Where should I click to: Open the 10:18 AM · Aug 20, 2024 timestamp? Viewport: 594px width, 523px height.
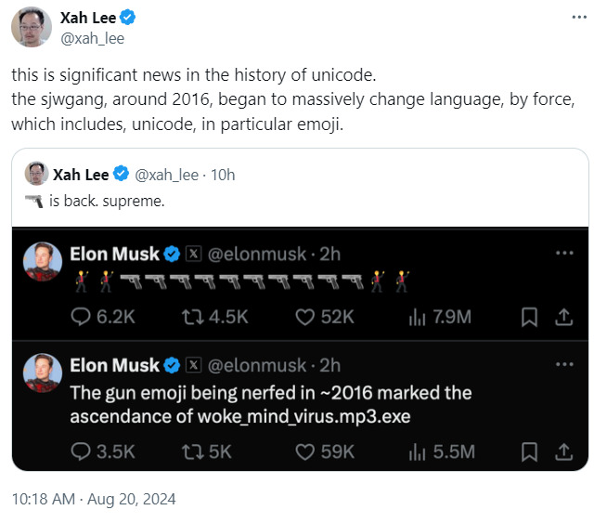(x=94, y=499)
